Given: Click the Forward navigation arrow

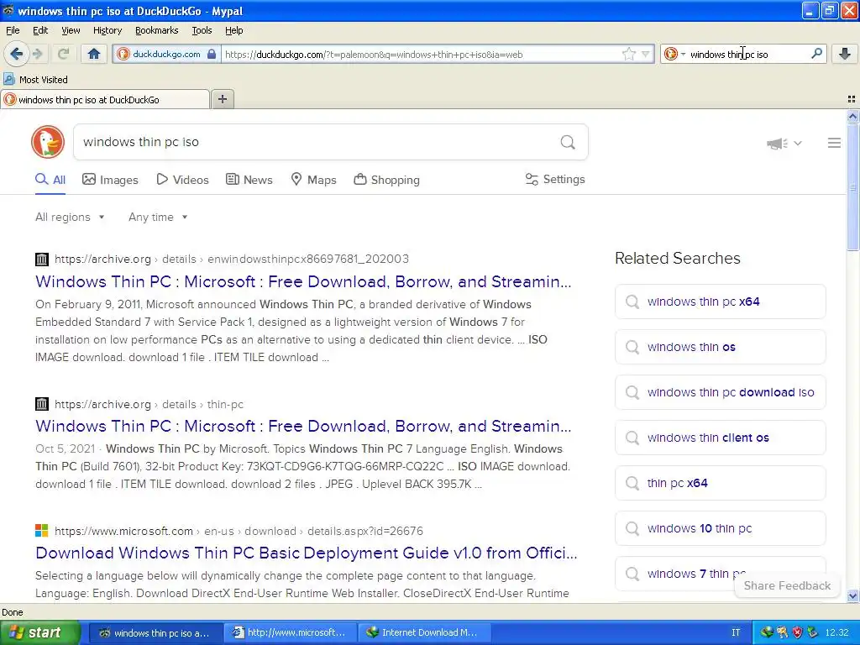Looking at the screenshot, I should [38, 54].
